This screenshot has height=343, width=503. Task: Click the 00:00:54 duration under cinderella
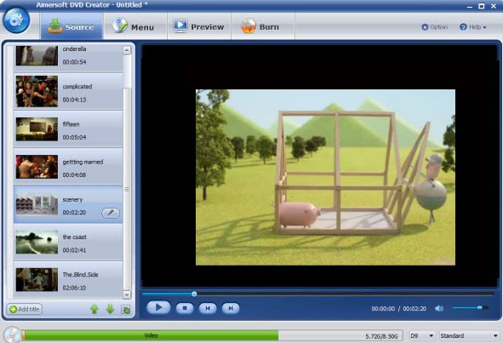coord(74,62)
